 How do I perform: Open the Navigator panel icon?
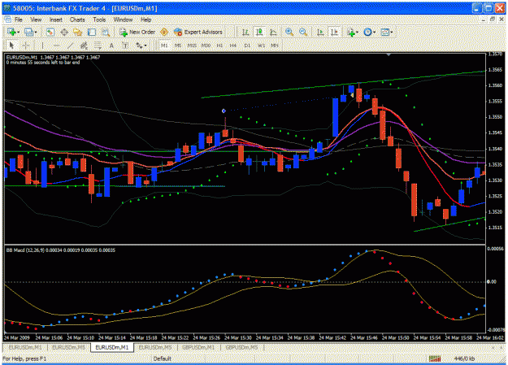pyautogui.click(x=78, y=32)
